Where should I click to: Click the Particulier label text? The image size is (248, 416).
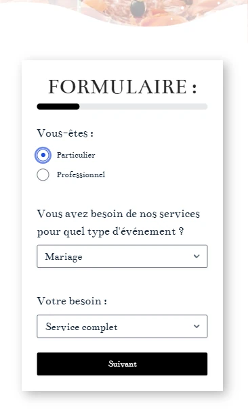pos(76,155)
